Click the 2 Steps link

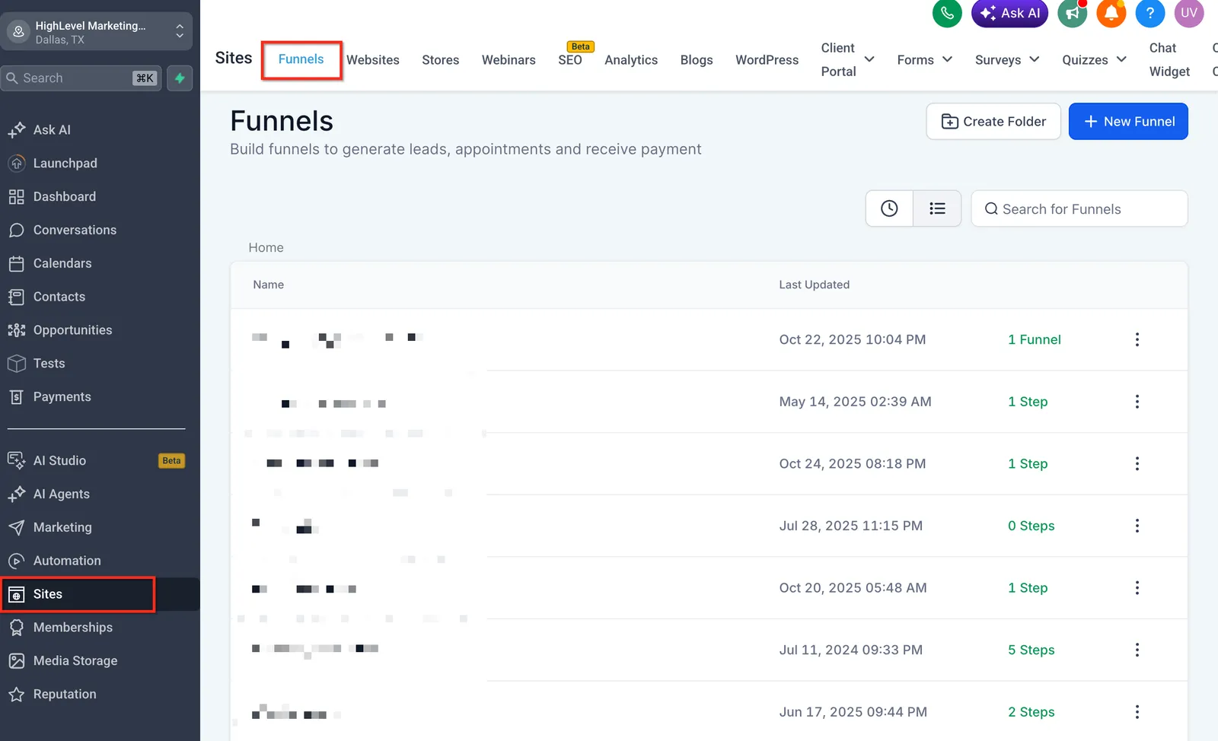pos(1031,712)
